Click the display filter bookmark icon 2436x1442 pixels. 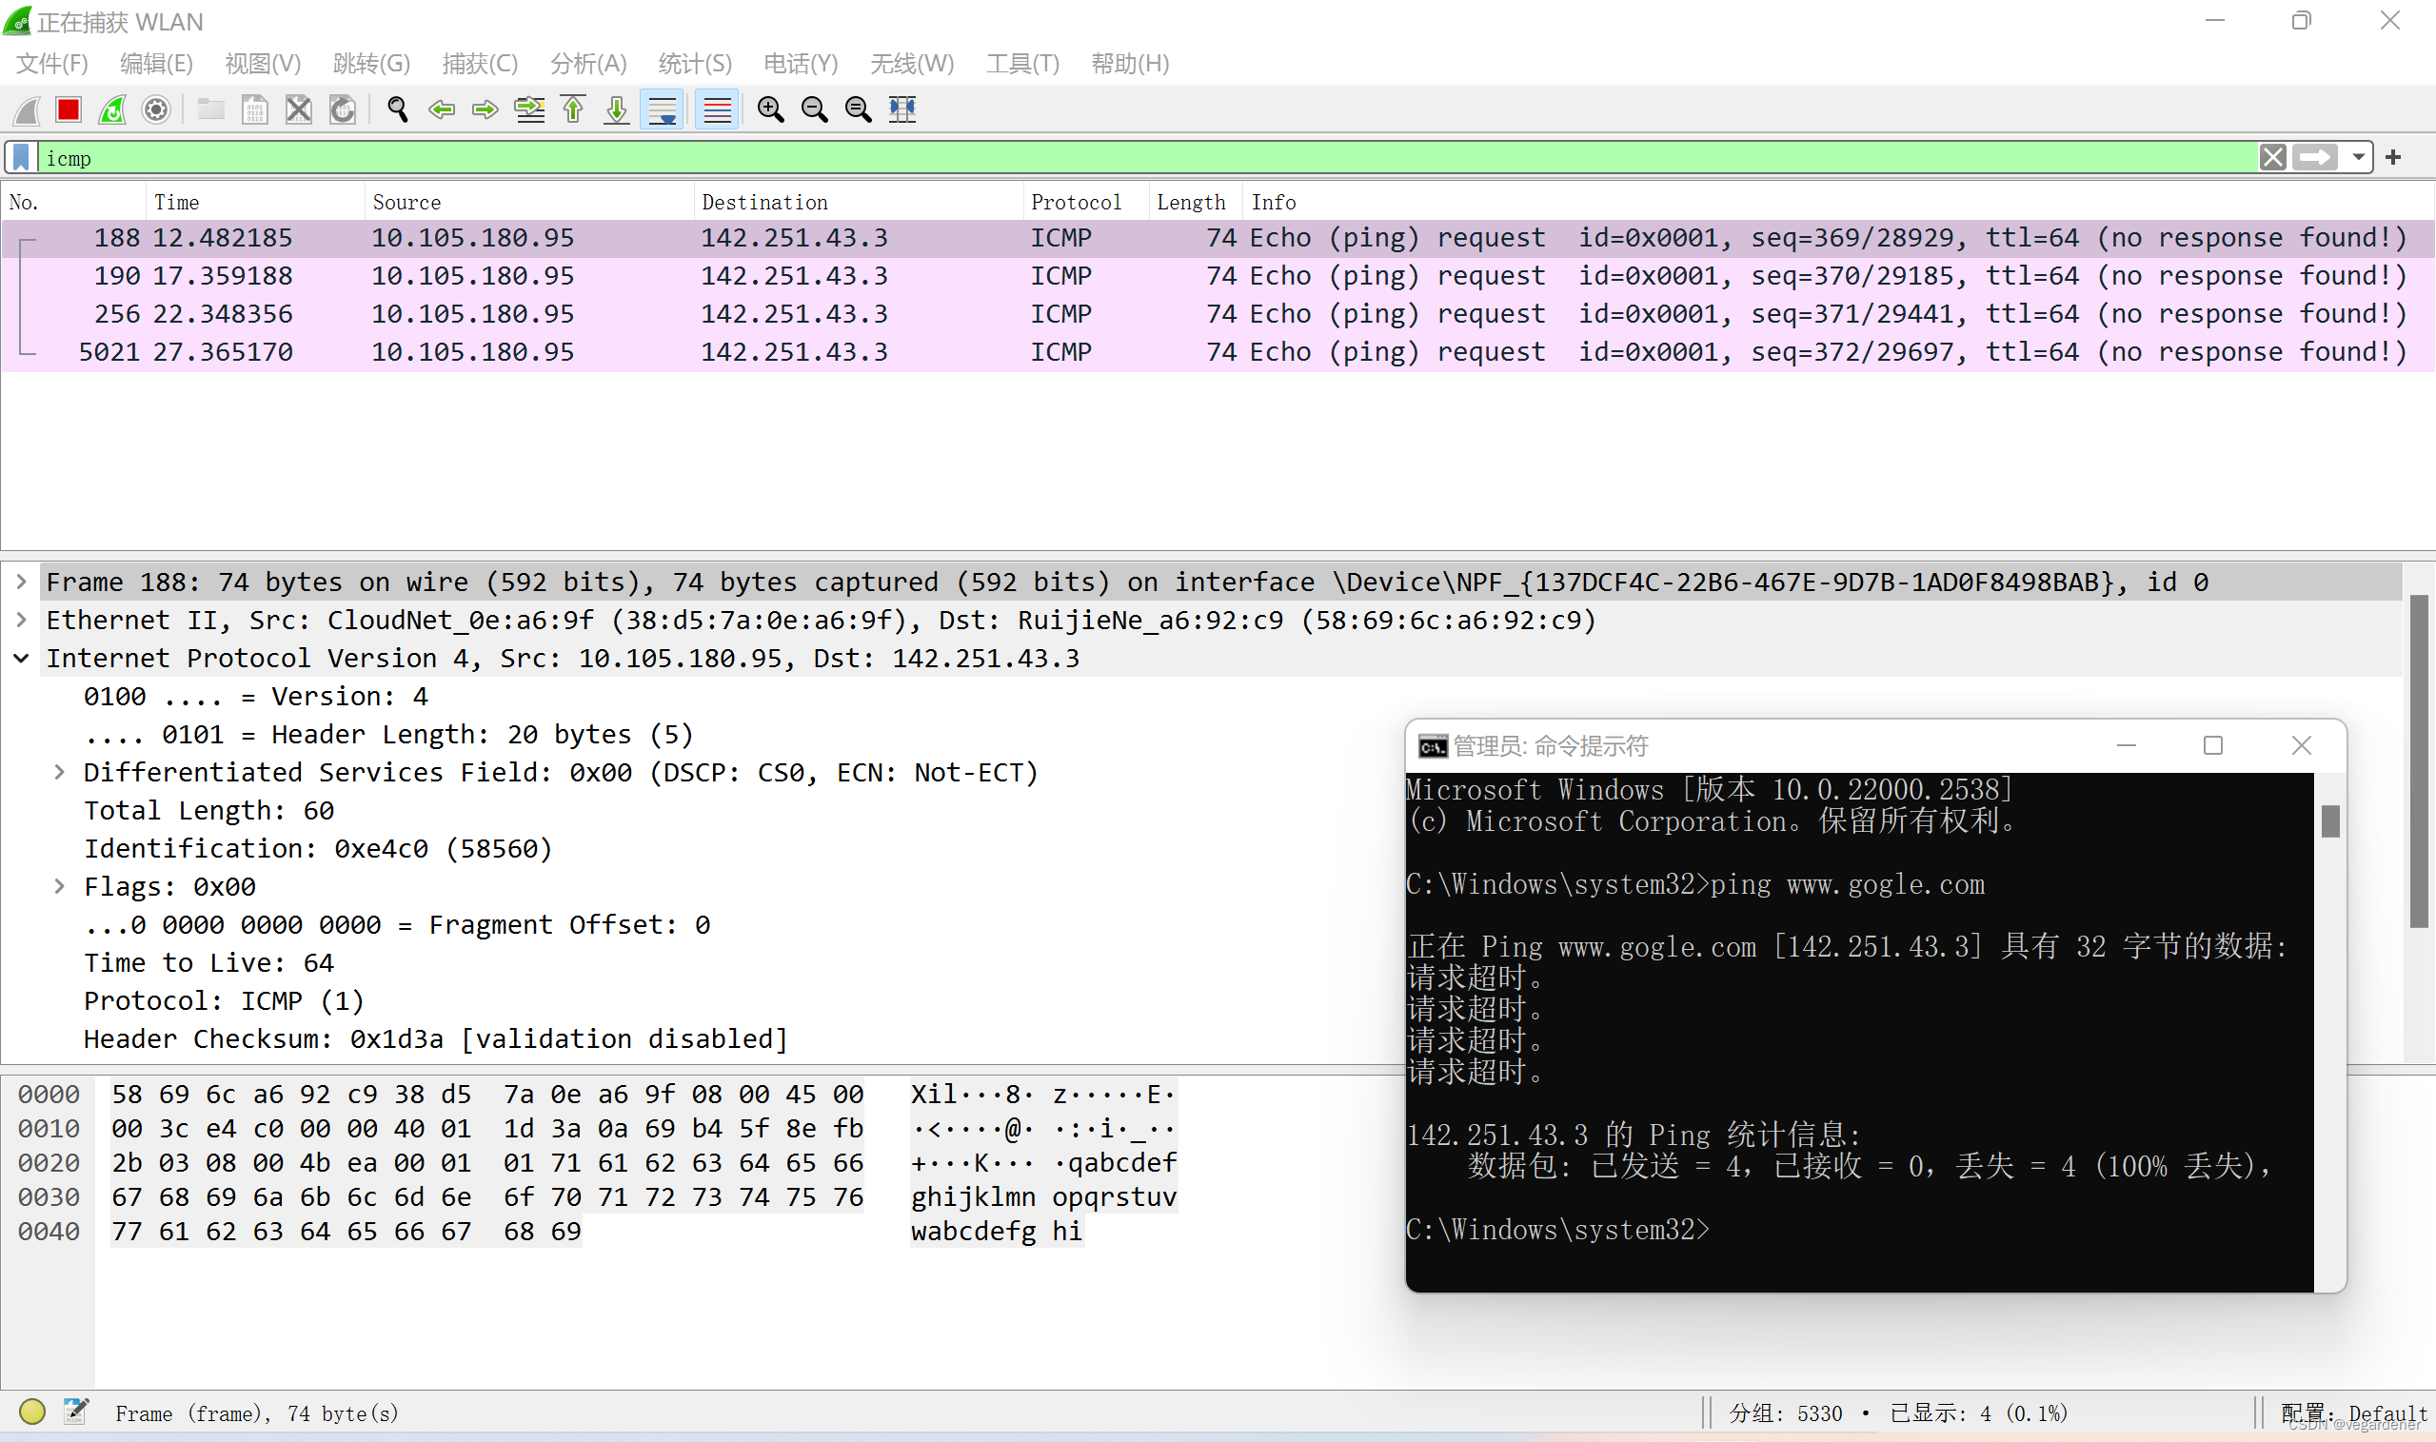(x=21, y=157)
